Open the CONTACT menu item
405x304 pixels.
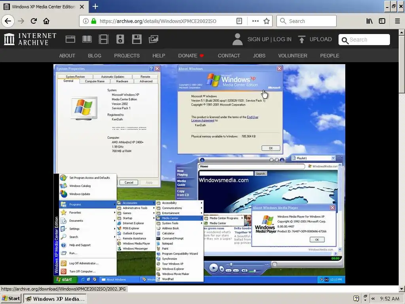(229, 55)
